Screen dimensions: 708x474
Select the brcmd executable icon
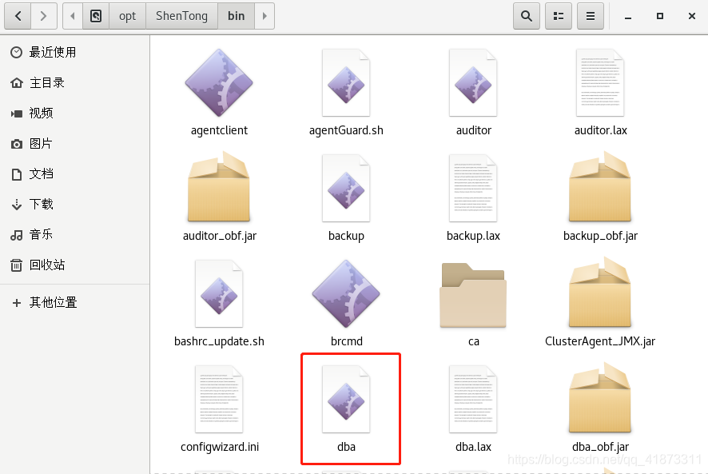point(346,293)
